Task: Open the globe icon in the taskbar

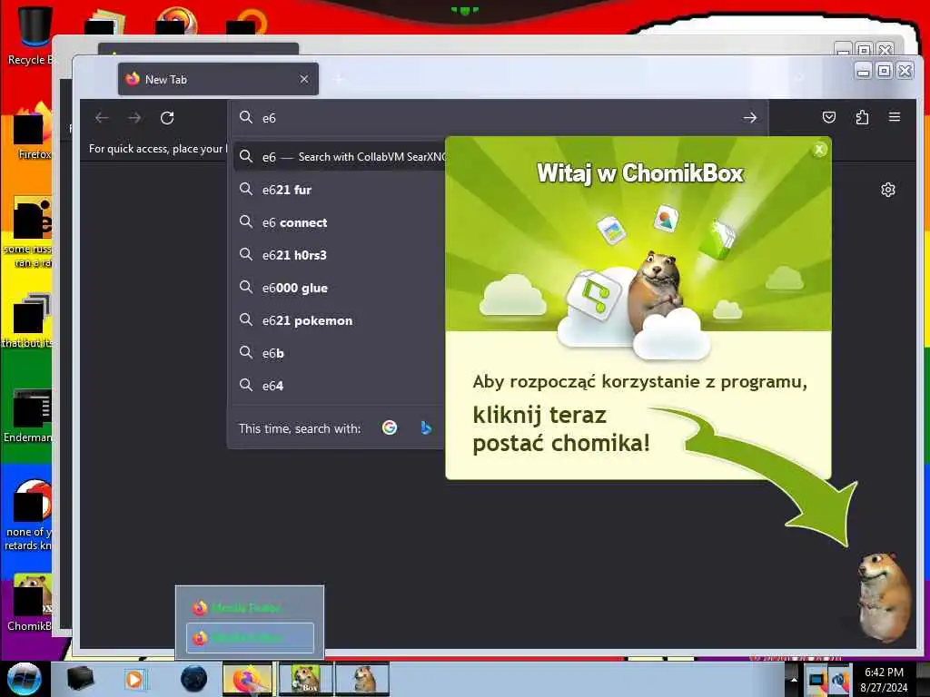Action: click(x=194, y=679)
